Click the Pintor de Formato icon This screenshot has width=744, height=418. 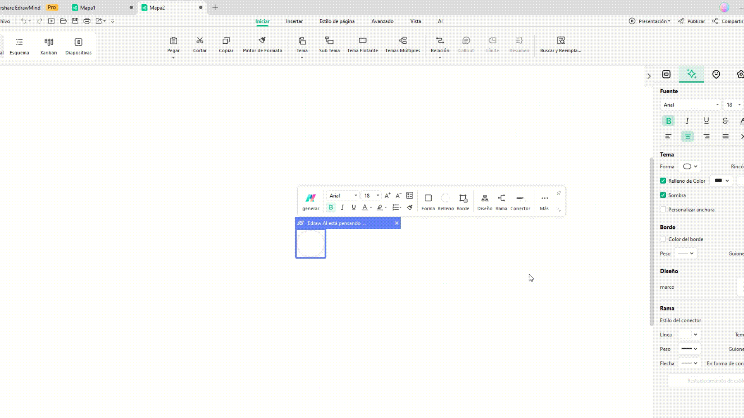(262, 41)
